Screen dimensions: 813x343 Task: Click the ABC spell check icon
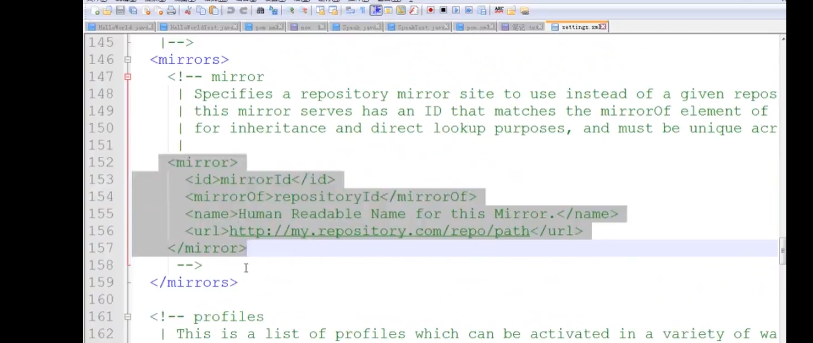499,10
